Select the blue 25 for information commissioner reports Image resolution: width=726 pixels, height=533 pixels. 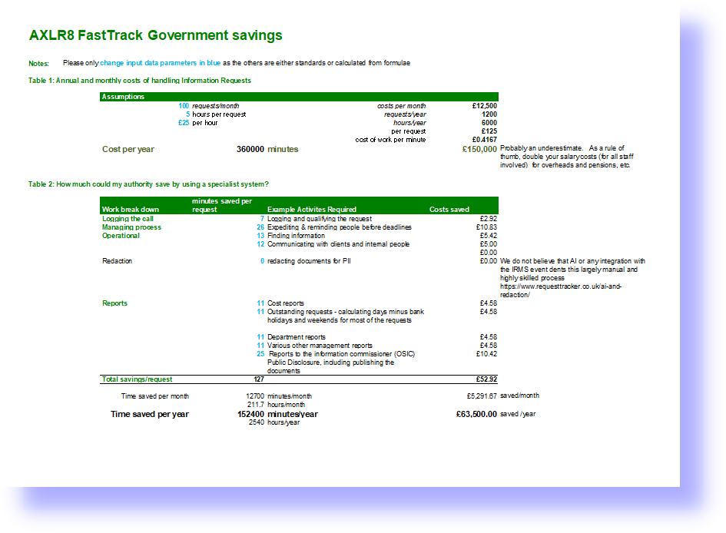click(x=260, y=354)
